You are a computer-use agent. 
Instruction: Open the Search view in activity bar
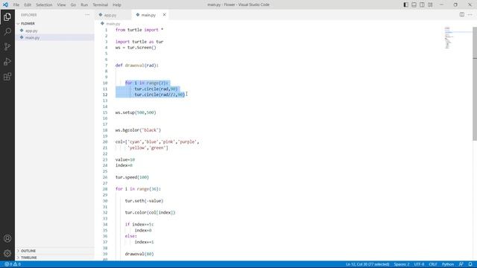[x=7, y=31]
